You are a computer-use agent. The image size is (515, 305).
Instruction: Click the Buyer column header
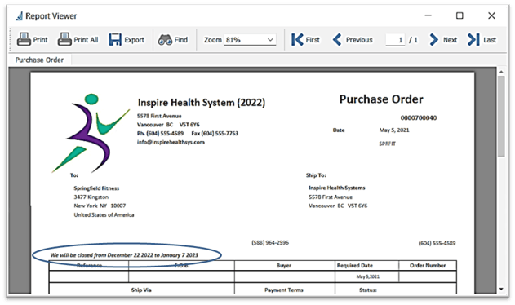tap(284, 265)
